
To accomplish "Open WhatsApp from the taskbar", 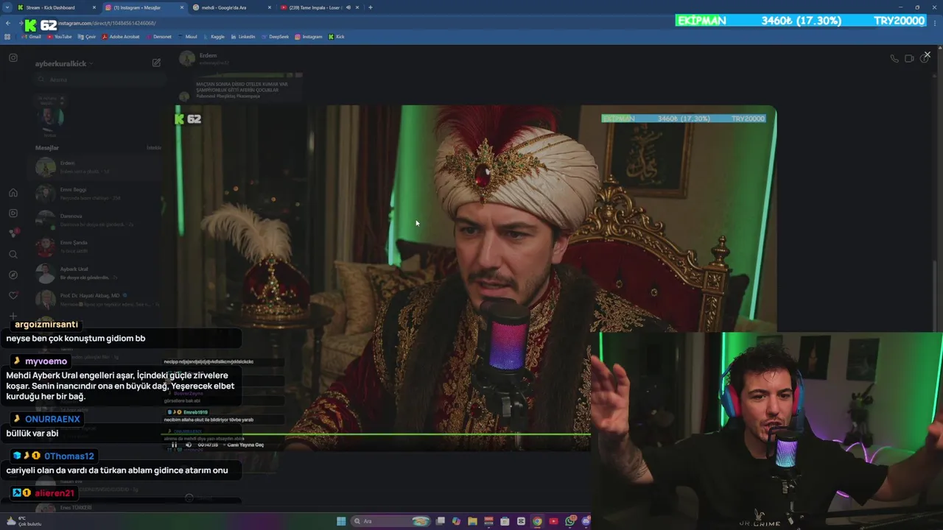I will (x=570, y=521).
